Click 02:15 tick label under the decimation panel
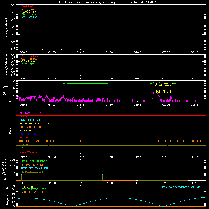Viewport: 209px width, 209px height. (195, 183)
